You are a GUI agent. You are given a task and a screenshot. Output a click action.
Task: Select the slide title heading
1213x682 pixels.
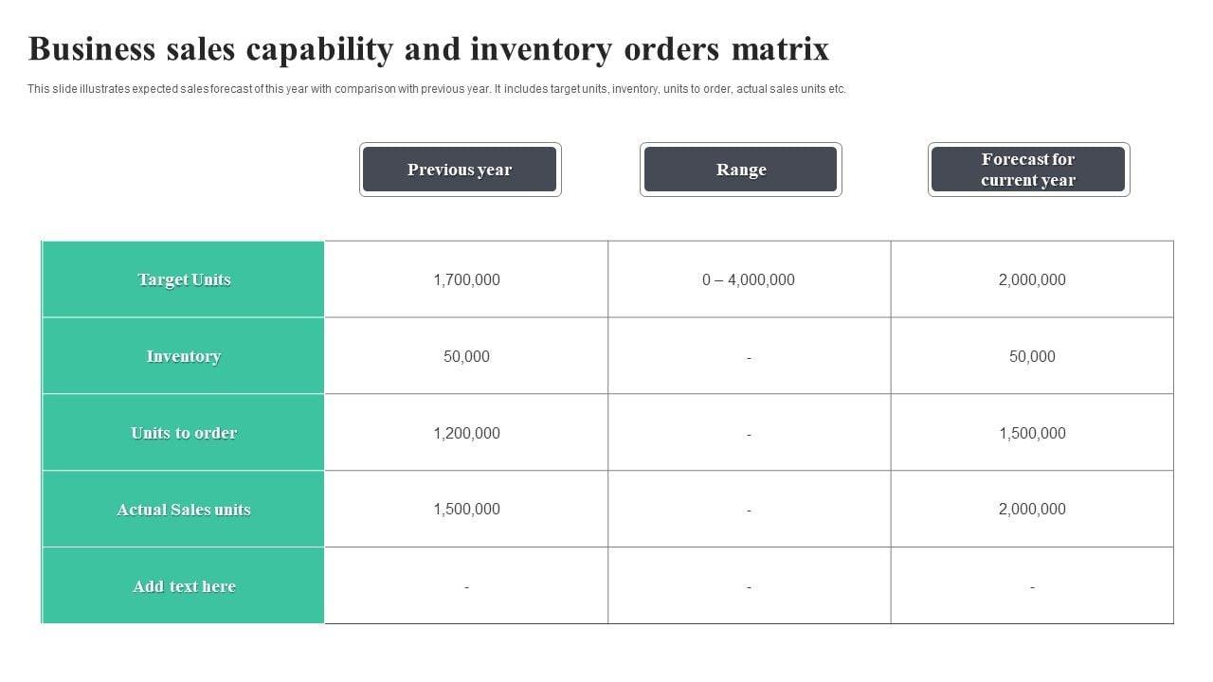(428, 49)
